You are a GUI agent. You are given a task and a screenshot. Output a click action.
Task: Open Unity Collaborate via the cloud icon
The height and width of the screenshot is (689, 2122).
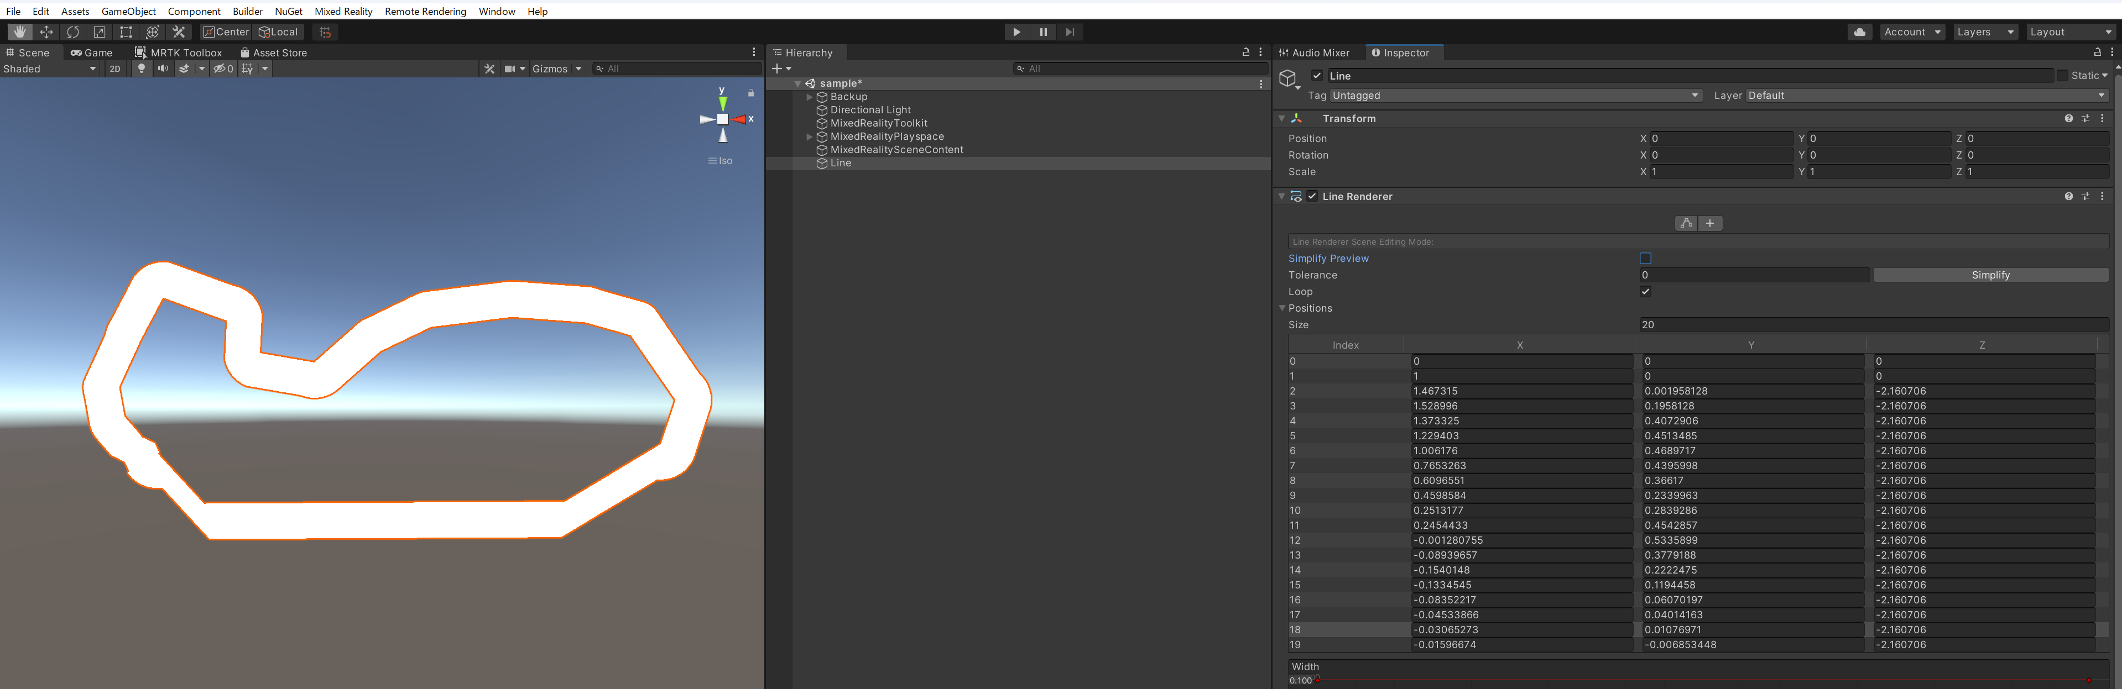(x=1859, y=31)
